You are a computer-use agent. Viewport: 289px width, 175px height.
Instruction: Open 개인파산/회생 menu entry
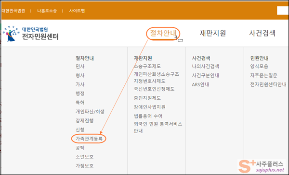click(x=90, y=112)
